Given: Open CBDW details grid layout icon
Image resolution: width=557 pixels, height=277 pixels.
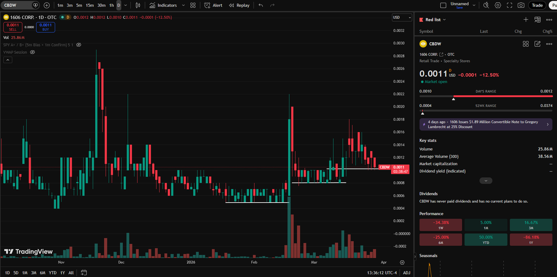Looking at the screenshot, I should (526, 44).
